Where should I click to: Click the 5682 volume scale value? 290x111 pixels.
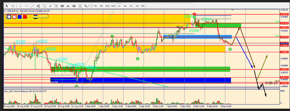[x=282, y=91]
